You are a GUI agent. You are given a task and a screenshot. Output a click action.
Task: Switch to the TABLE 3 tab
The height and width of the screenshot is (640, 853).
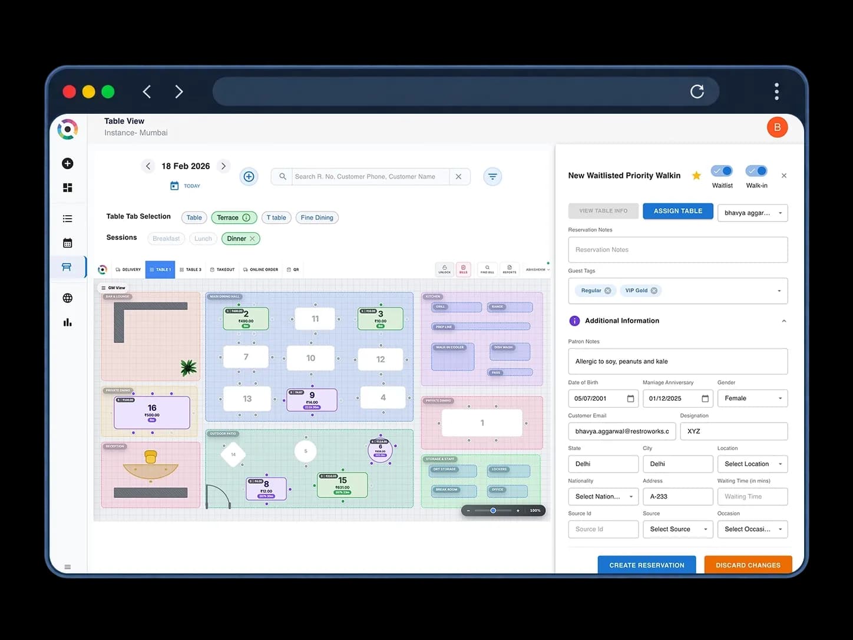[x=190, y=269]
